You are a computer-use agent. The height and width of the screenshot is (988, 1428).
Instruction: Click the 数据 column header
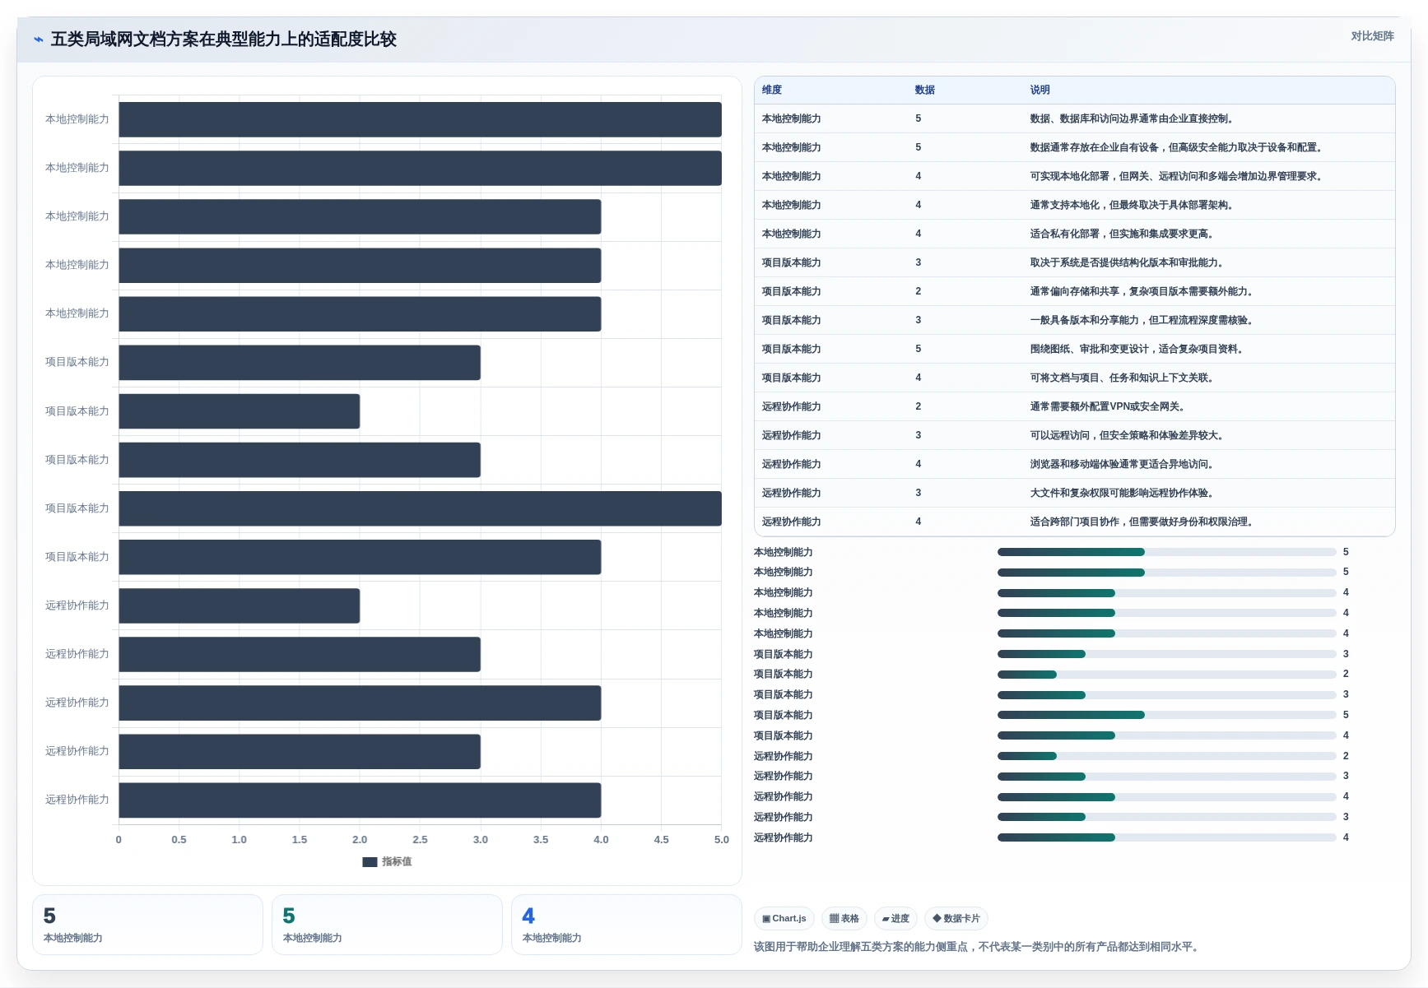coord(925,90)
